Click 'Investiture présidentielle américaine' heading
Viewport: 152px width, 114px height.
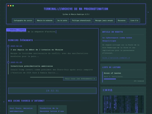point(32,66)
